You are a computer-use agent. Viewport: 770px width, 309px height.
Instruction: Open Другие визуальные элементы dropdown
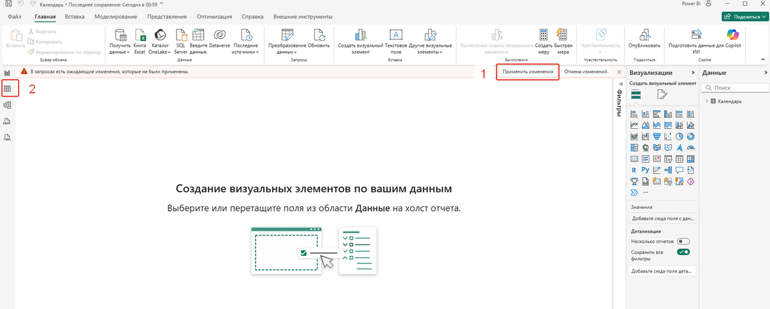(430, 40)
